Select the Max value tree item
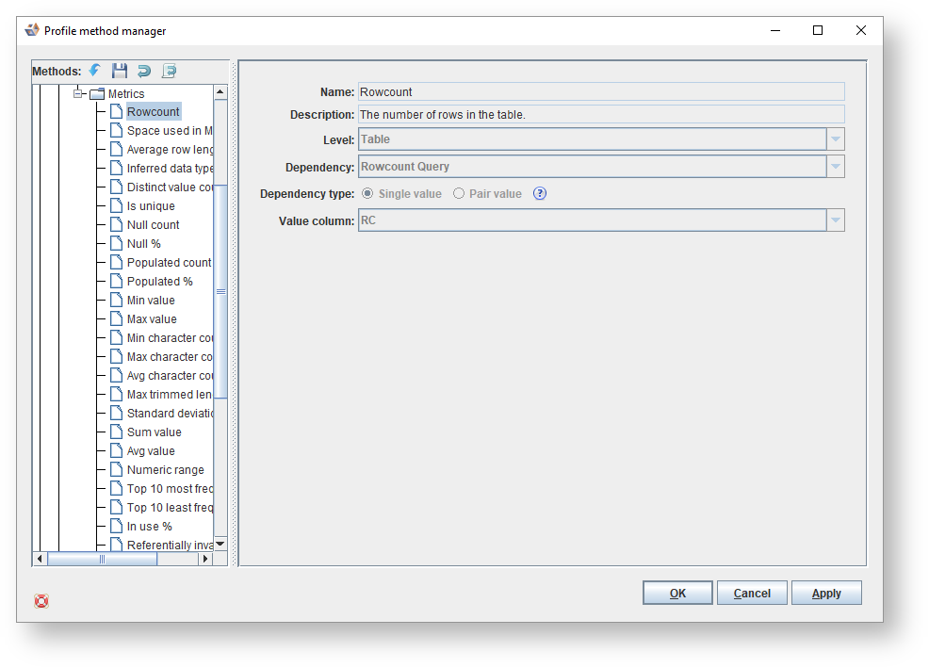The image size is (929, 668). 152,318
